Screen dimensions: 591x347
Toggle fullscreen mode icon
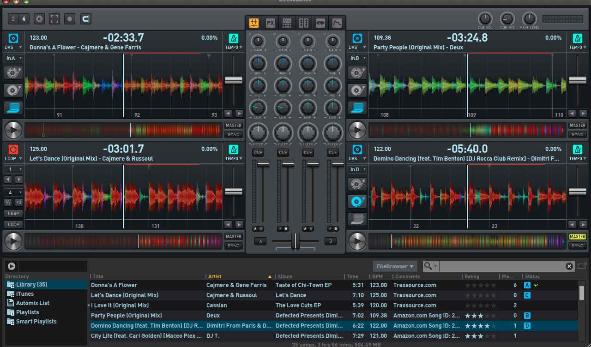pyautogui.click(x=54, y=19)
